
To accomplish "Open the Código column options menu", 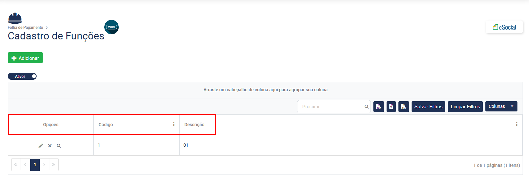I will click(x=174, y=124).
